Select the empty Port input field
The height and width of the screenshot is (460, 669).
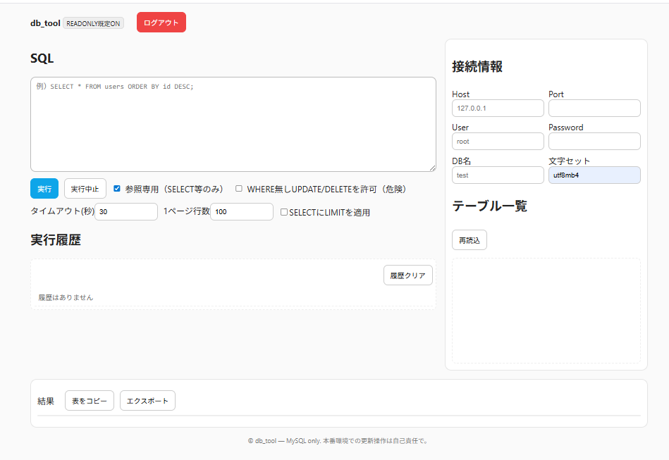(x=594, y=108)
